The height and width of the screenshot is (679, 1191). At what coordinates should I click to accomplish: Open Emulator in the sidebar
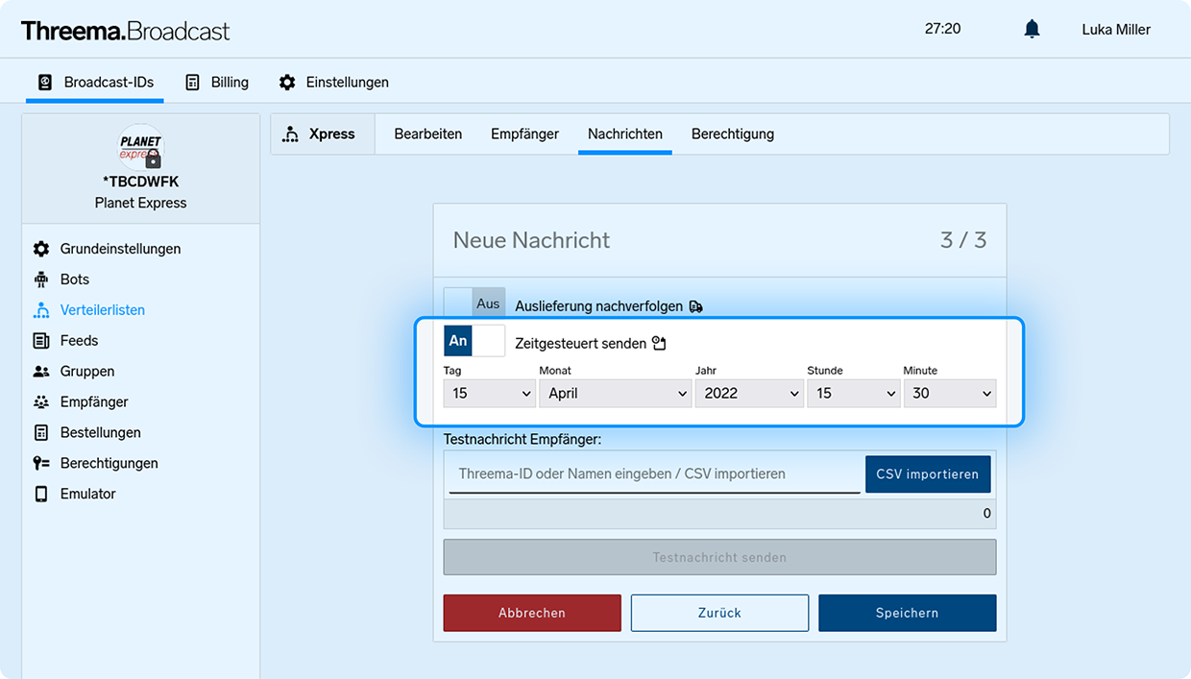88,494
